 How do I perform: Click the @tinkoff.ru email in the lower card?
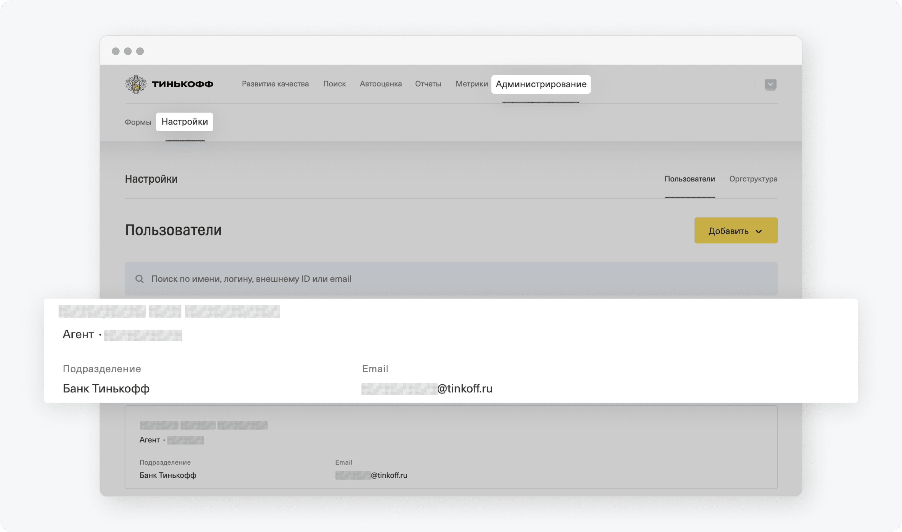coord(389,475)
